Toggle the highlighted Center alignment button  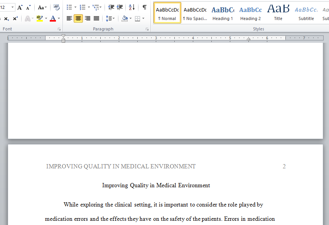tap(78, 18)
